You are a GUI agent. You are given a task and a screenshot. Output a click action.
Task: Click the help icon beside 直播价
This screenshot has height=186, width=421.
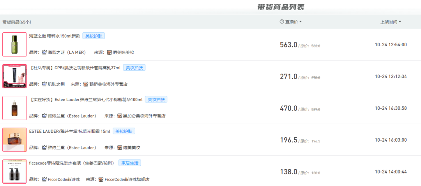click(x=282, y=22)
